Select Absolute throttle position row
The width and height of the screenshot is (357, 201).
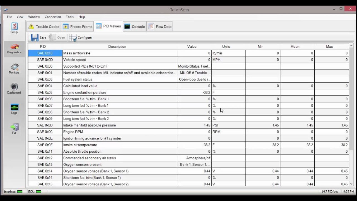tap(189, 152)
